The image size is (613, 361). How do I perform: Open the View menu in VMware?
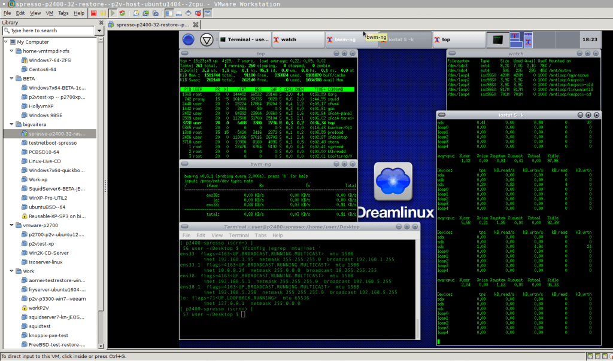[35, 13]
